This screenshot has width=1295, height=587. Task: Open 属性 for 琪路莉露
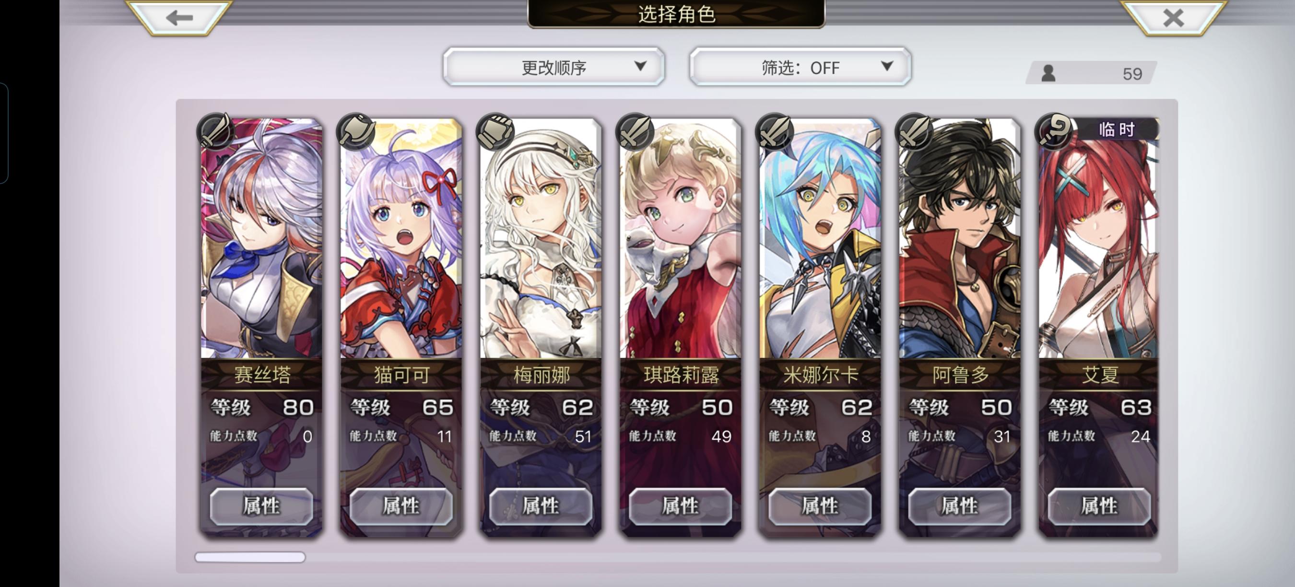(680, 506)
